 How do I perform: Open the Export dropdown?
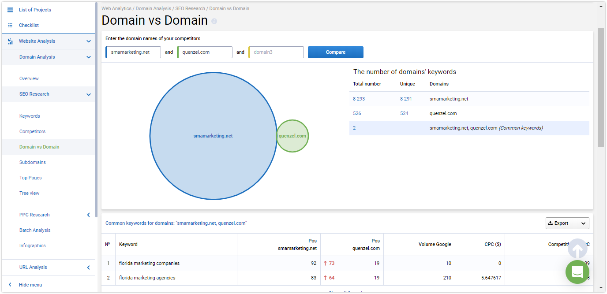tap(567, 223)
